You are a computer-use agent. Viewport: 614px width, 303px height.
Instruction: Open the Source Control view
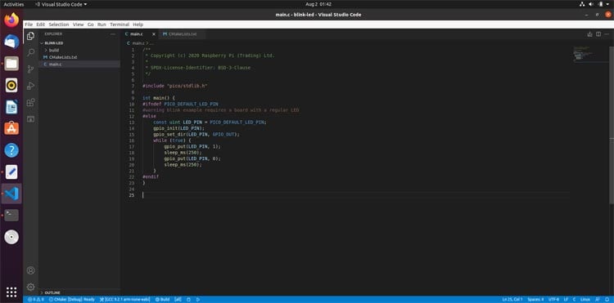pos(30,69)
